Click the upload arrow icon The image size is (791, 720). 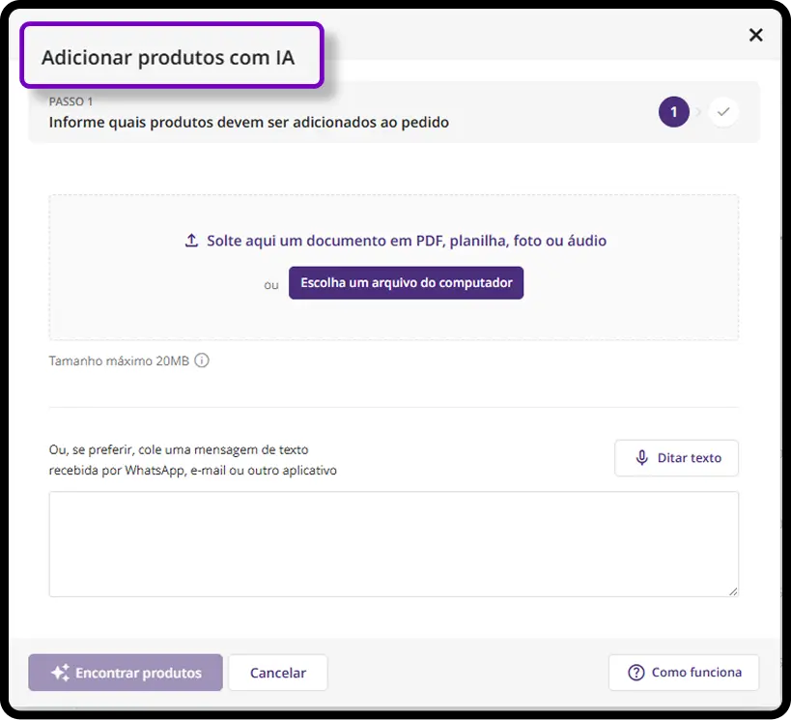tap(191, 241)
